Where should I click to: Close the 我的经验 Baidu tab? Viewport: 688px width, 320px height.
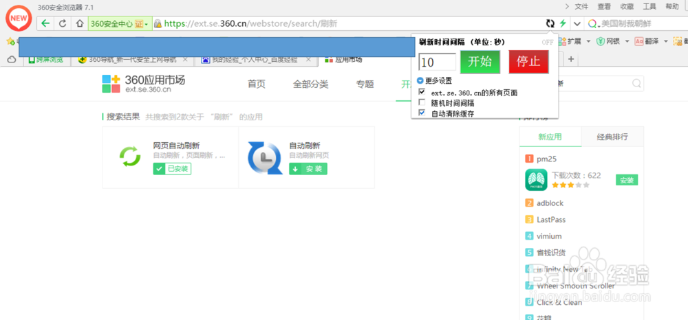coord(308,59)
